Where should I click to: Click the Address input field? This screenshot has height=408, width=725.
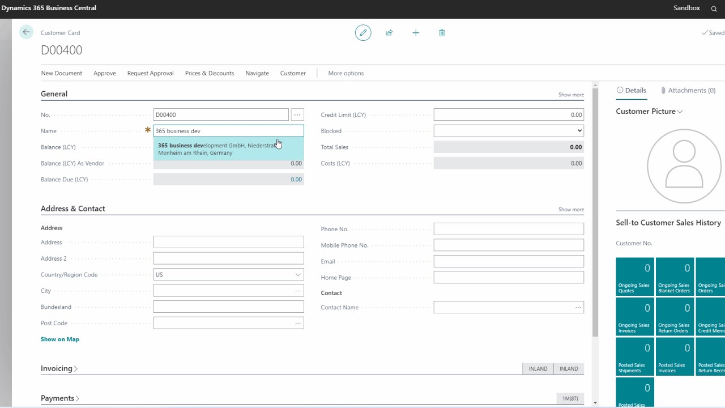click(229, 243)
